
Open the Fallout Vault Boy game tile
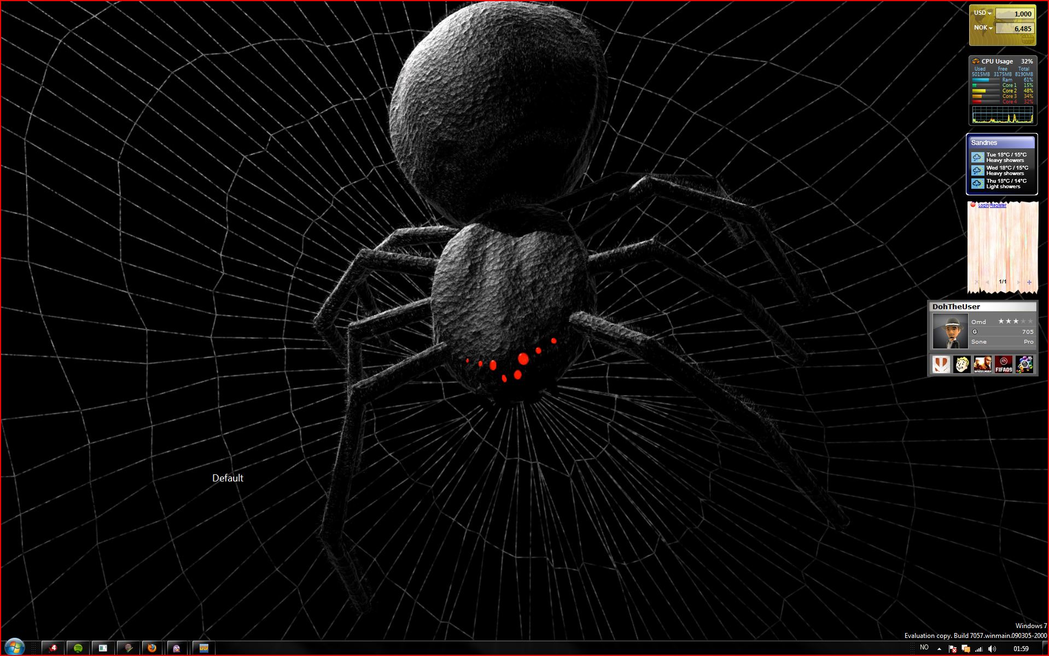tap(961, 364)
